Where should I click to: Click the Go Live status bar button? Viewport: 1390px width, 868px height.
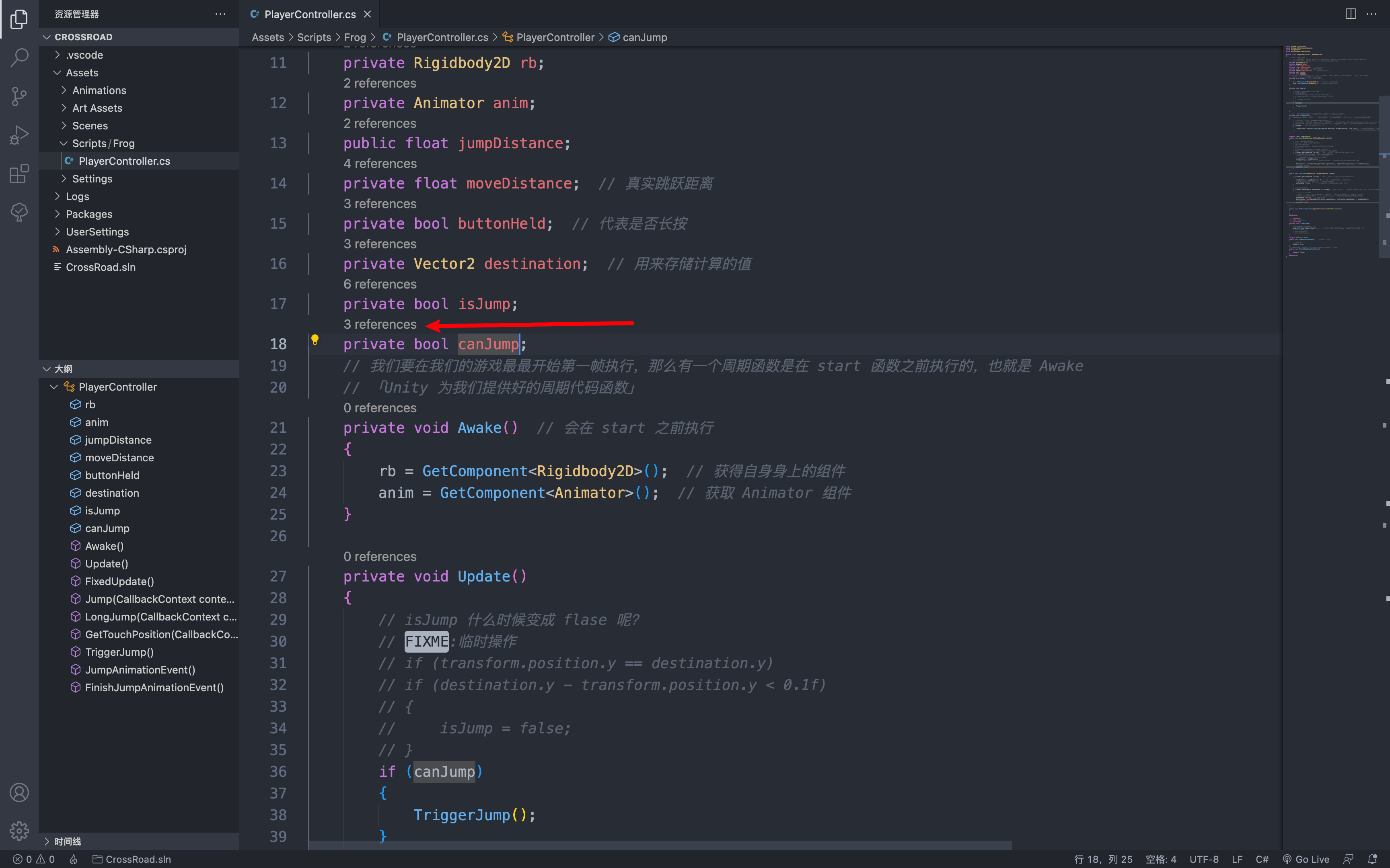1306,859
